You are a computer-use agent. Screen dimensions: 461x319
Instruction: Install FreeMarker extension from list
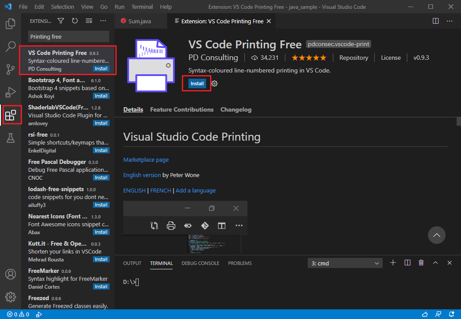coord(101,287)
